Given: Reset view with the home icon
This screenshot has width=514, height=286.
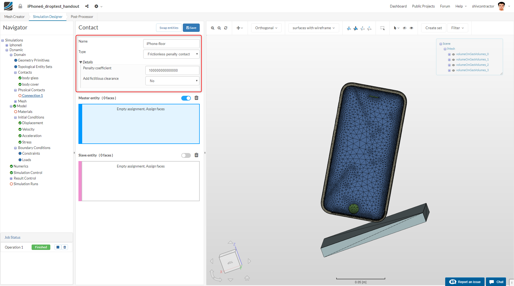Looking at the screenshot, I should [247, 278].
